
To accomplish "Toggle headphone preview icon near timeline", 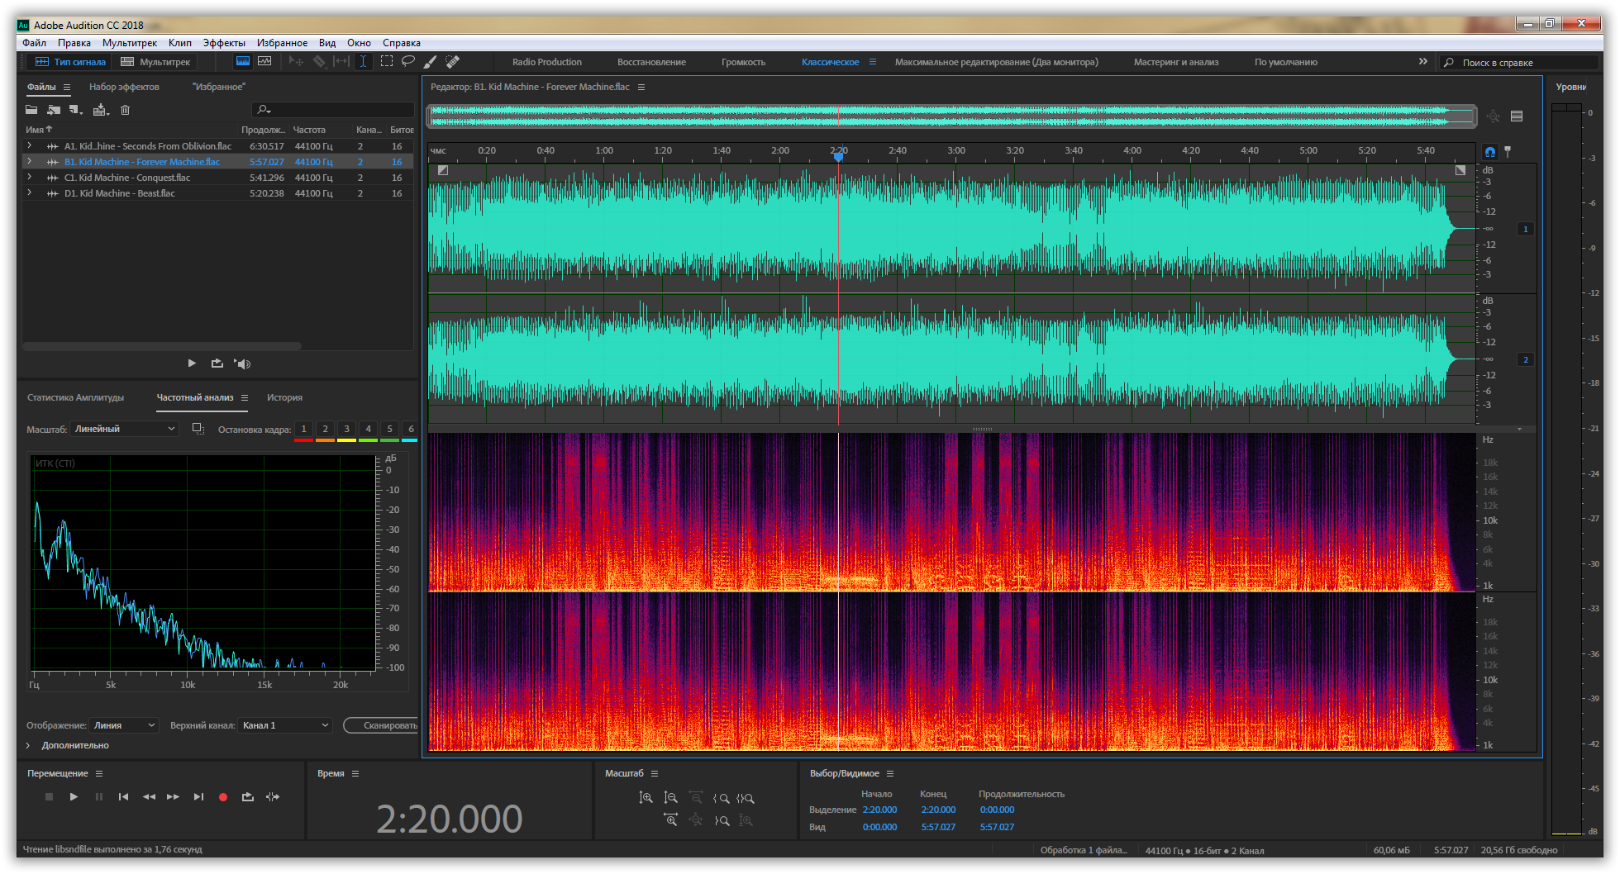I will (x=1489, y=152).
